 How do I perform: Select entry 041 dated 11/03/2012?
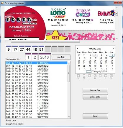pos(37,111)
